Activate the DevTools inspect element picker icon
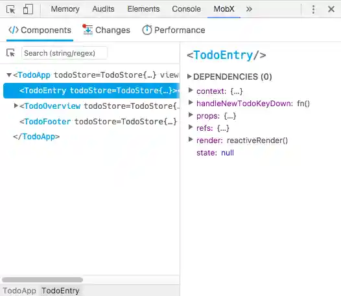The width and height of the screenshot is (341, 296). click(10, 9)
